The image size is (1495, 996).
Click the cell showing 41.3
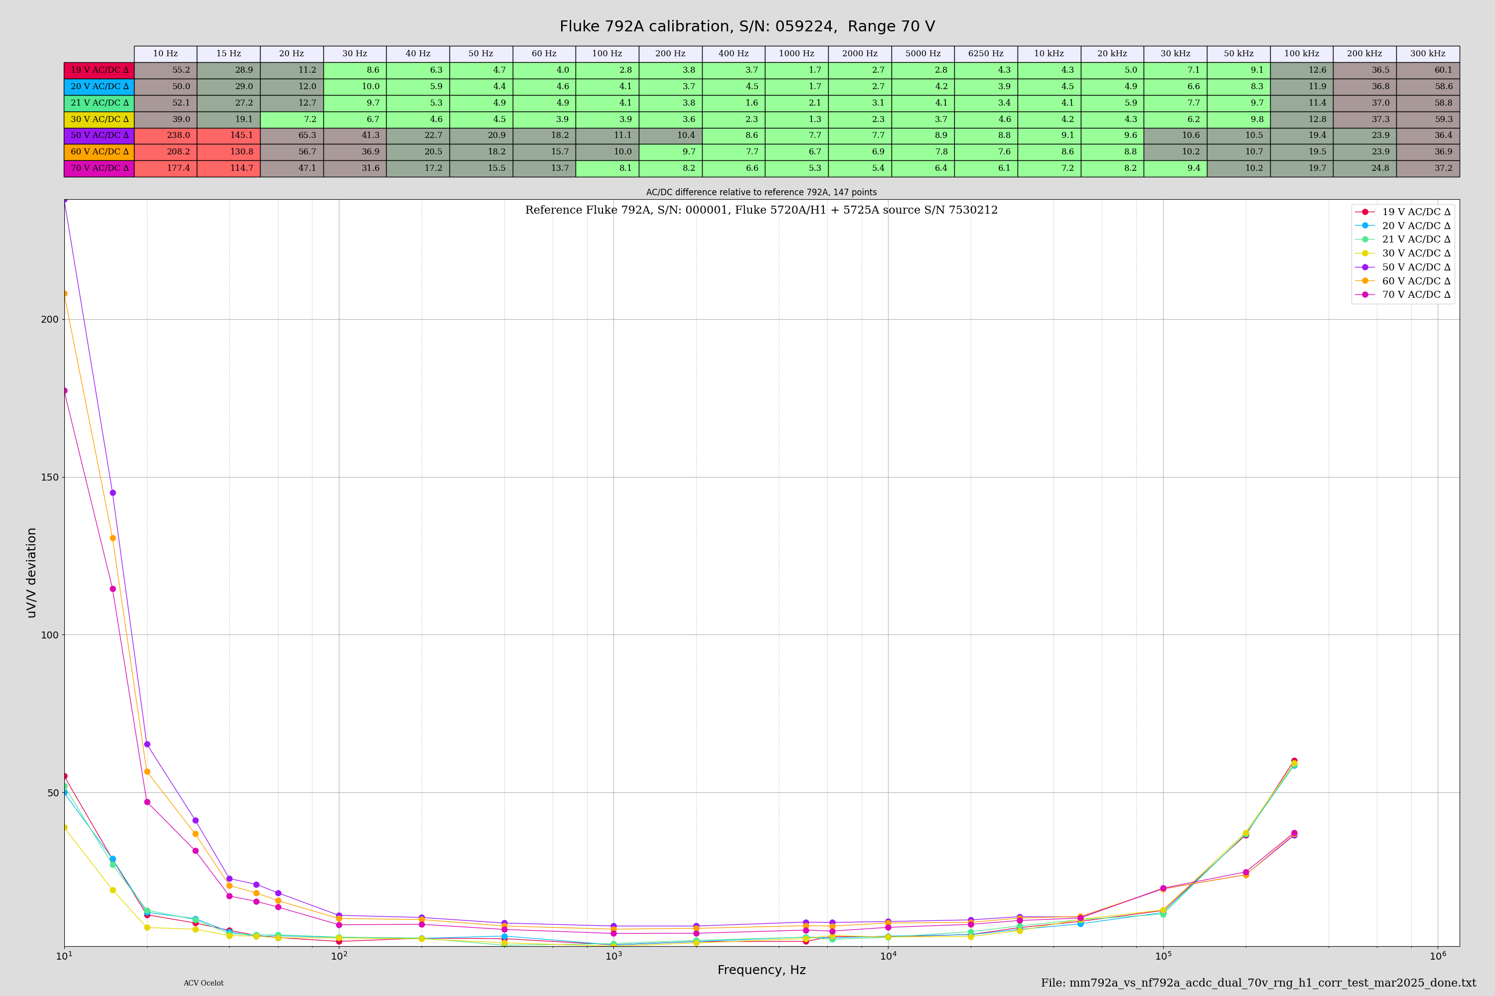click(x=355, y=136)
